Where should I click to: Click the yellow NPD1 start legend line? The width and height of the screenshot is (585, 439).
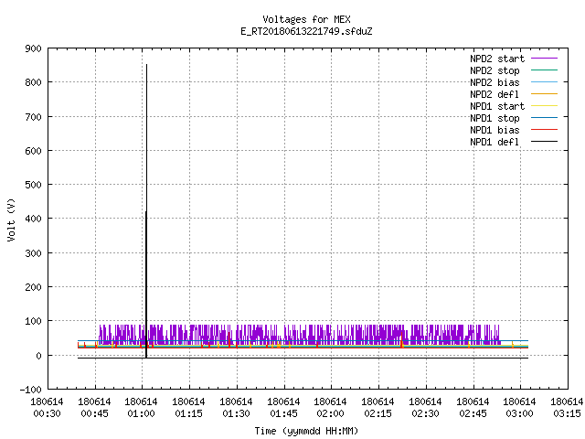[545, 106]
